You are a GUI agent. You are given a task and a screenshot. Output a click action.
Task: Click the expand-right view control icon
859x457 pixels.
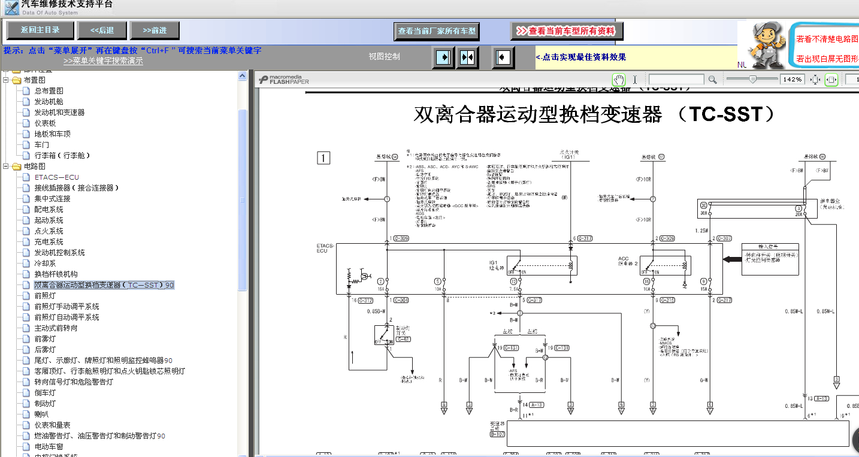(443, 57)
